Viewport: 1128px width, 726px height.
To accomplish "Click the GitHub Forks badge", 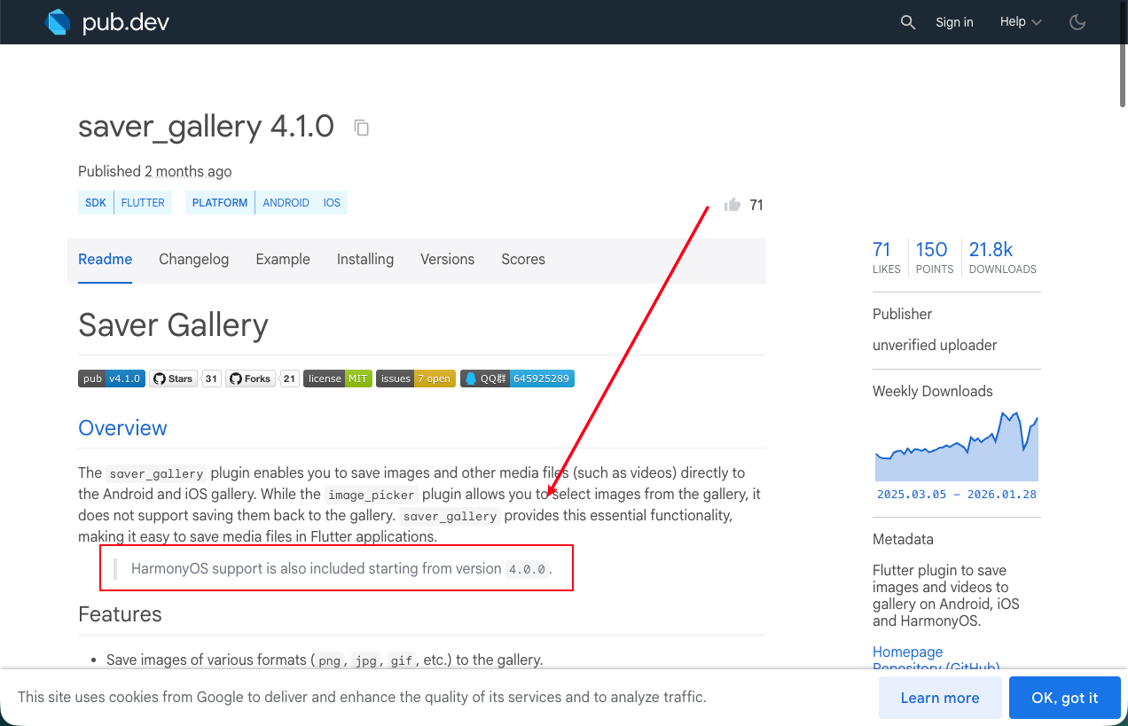I will click(x=250, y=379).
